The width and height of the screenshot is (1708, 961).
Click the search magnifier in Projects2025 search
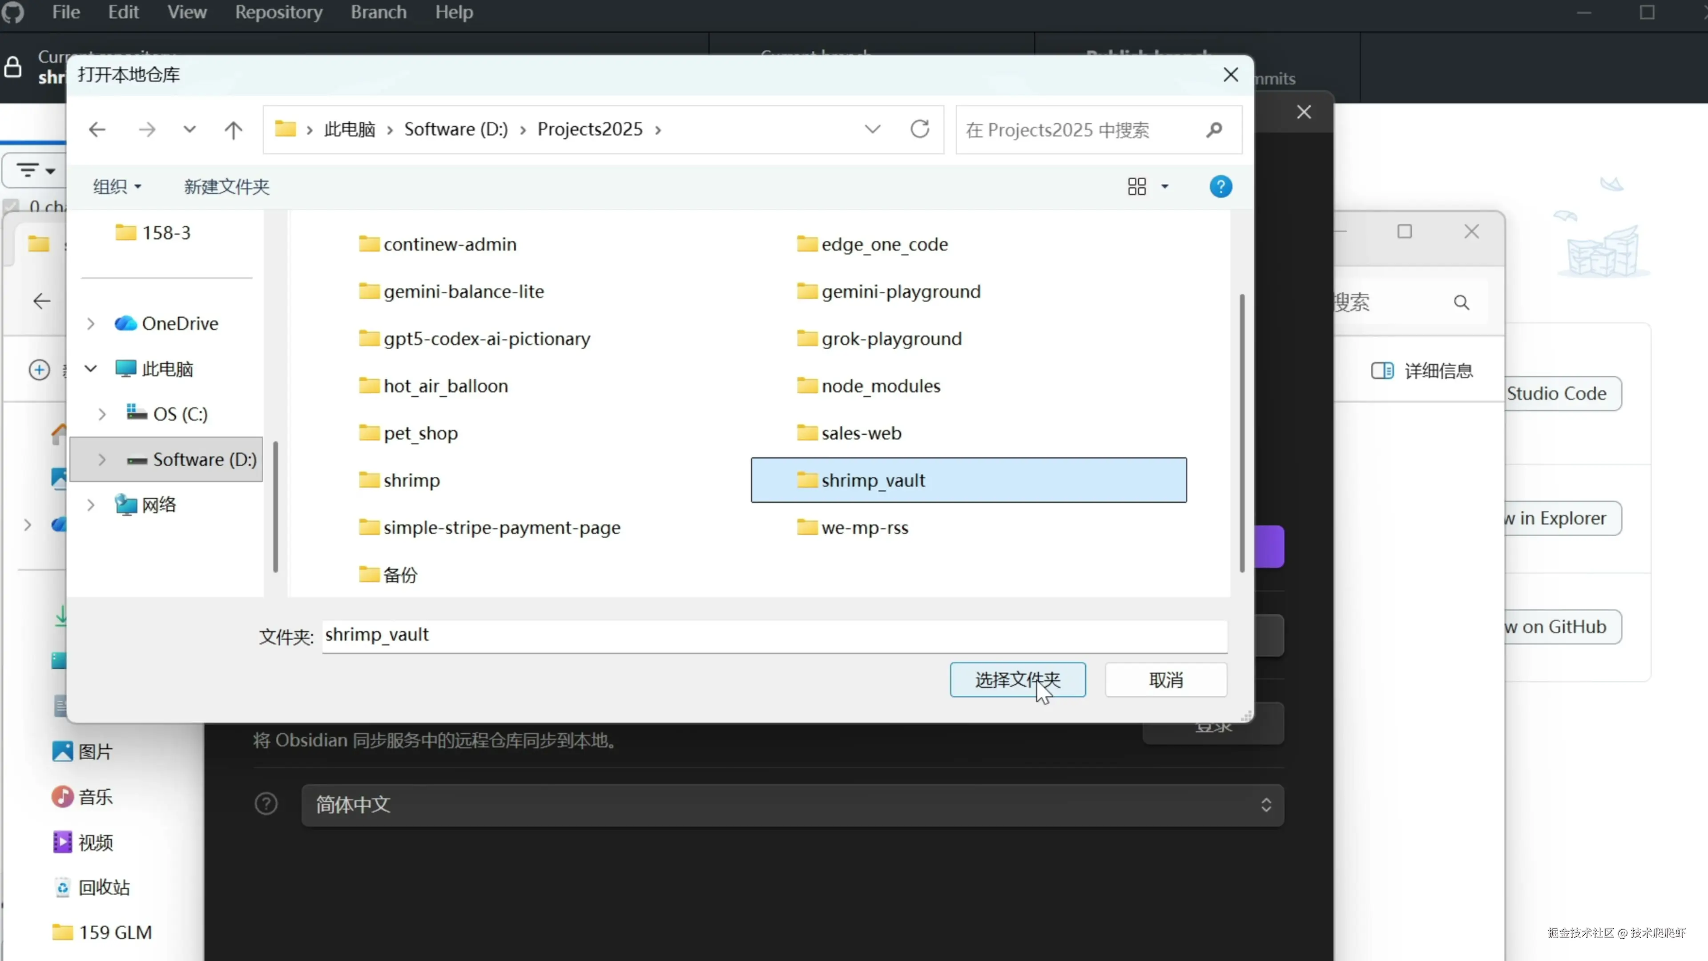(1214, 130)
